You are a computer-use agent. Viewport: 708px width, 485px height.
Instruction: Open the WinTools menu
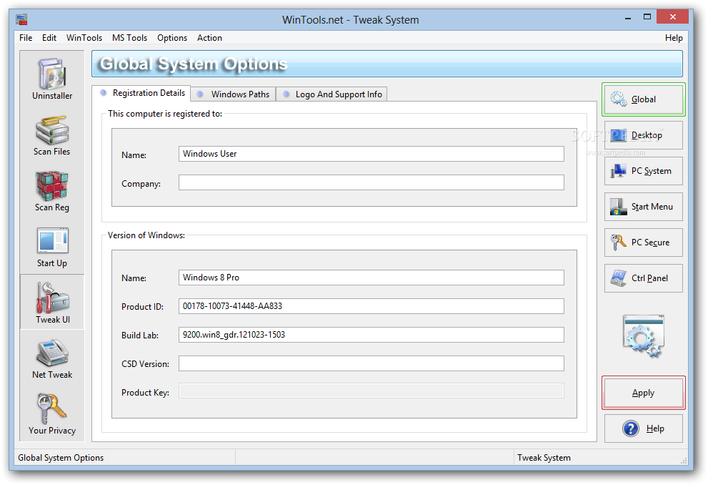[x=84, y=38]
